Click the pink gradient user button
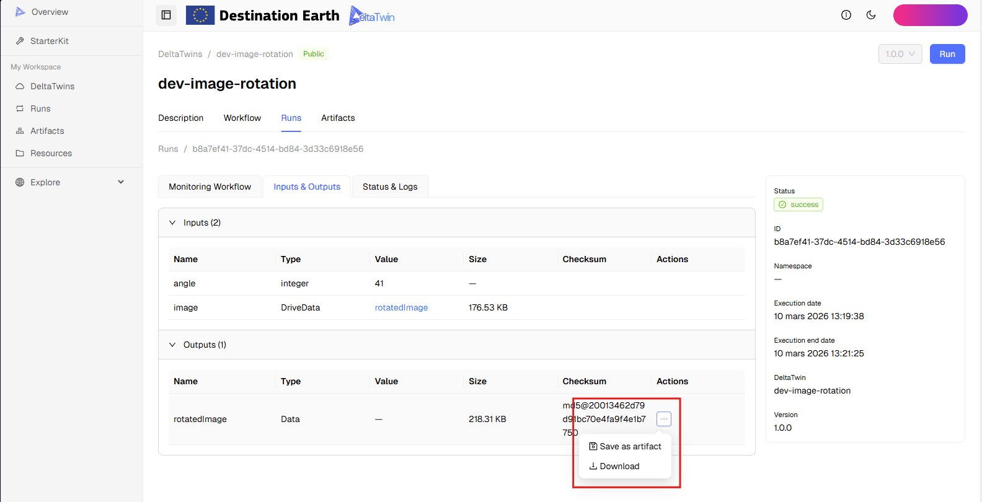Screen dimensions: 982x502 coord(930,15)
